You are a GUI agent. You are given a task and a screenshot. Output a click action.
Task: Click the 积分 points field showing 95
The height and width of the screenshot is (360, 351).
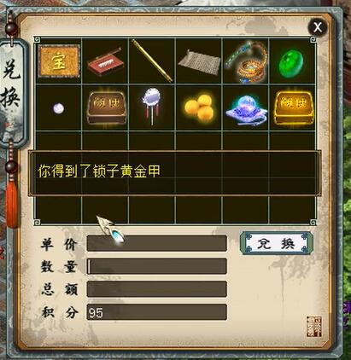coord(157,312)
